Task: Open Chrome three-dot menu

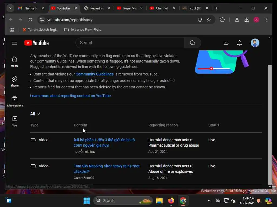Action: point(266,19)
